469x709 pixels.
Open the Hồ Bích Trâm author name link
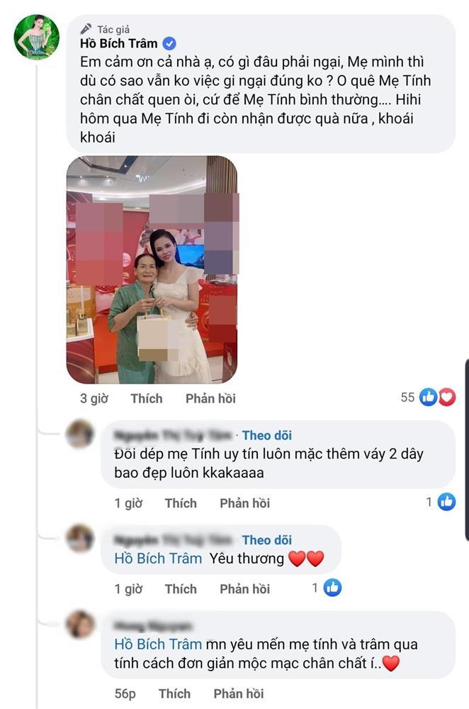coord(119,43)
